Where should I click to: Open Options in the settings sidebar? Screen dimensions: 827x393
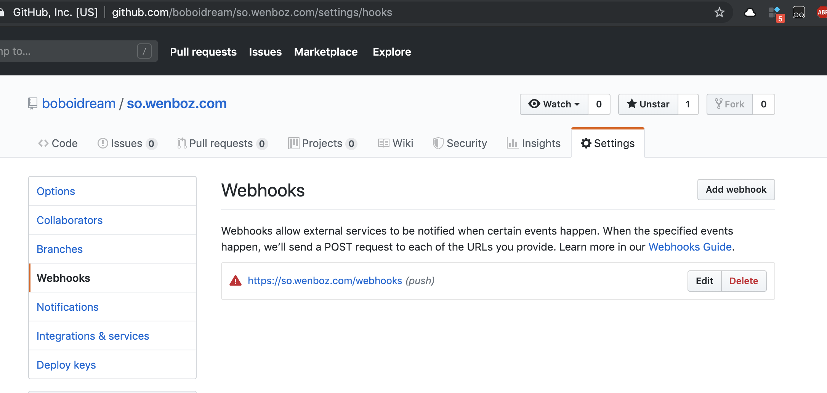[x=112, y=191]
